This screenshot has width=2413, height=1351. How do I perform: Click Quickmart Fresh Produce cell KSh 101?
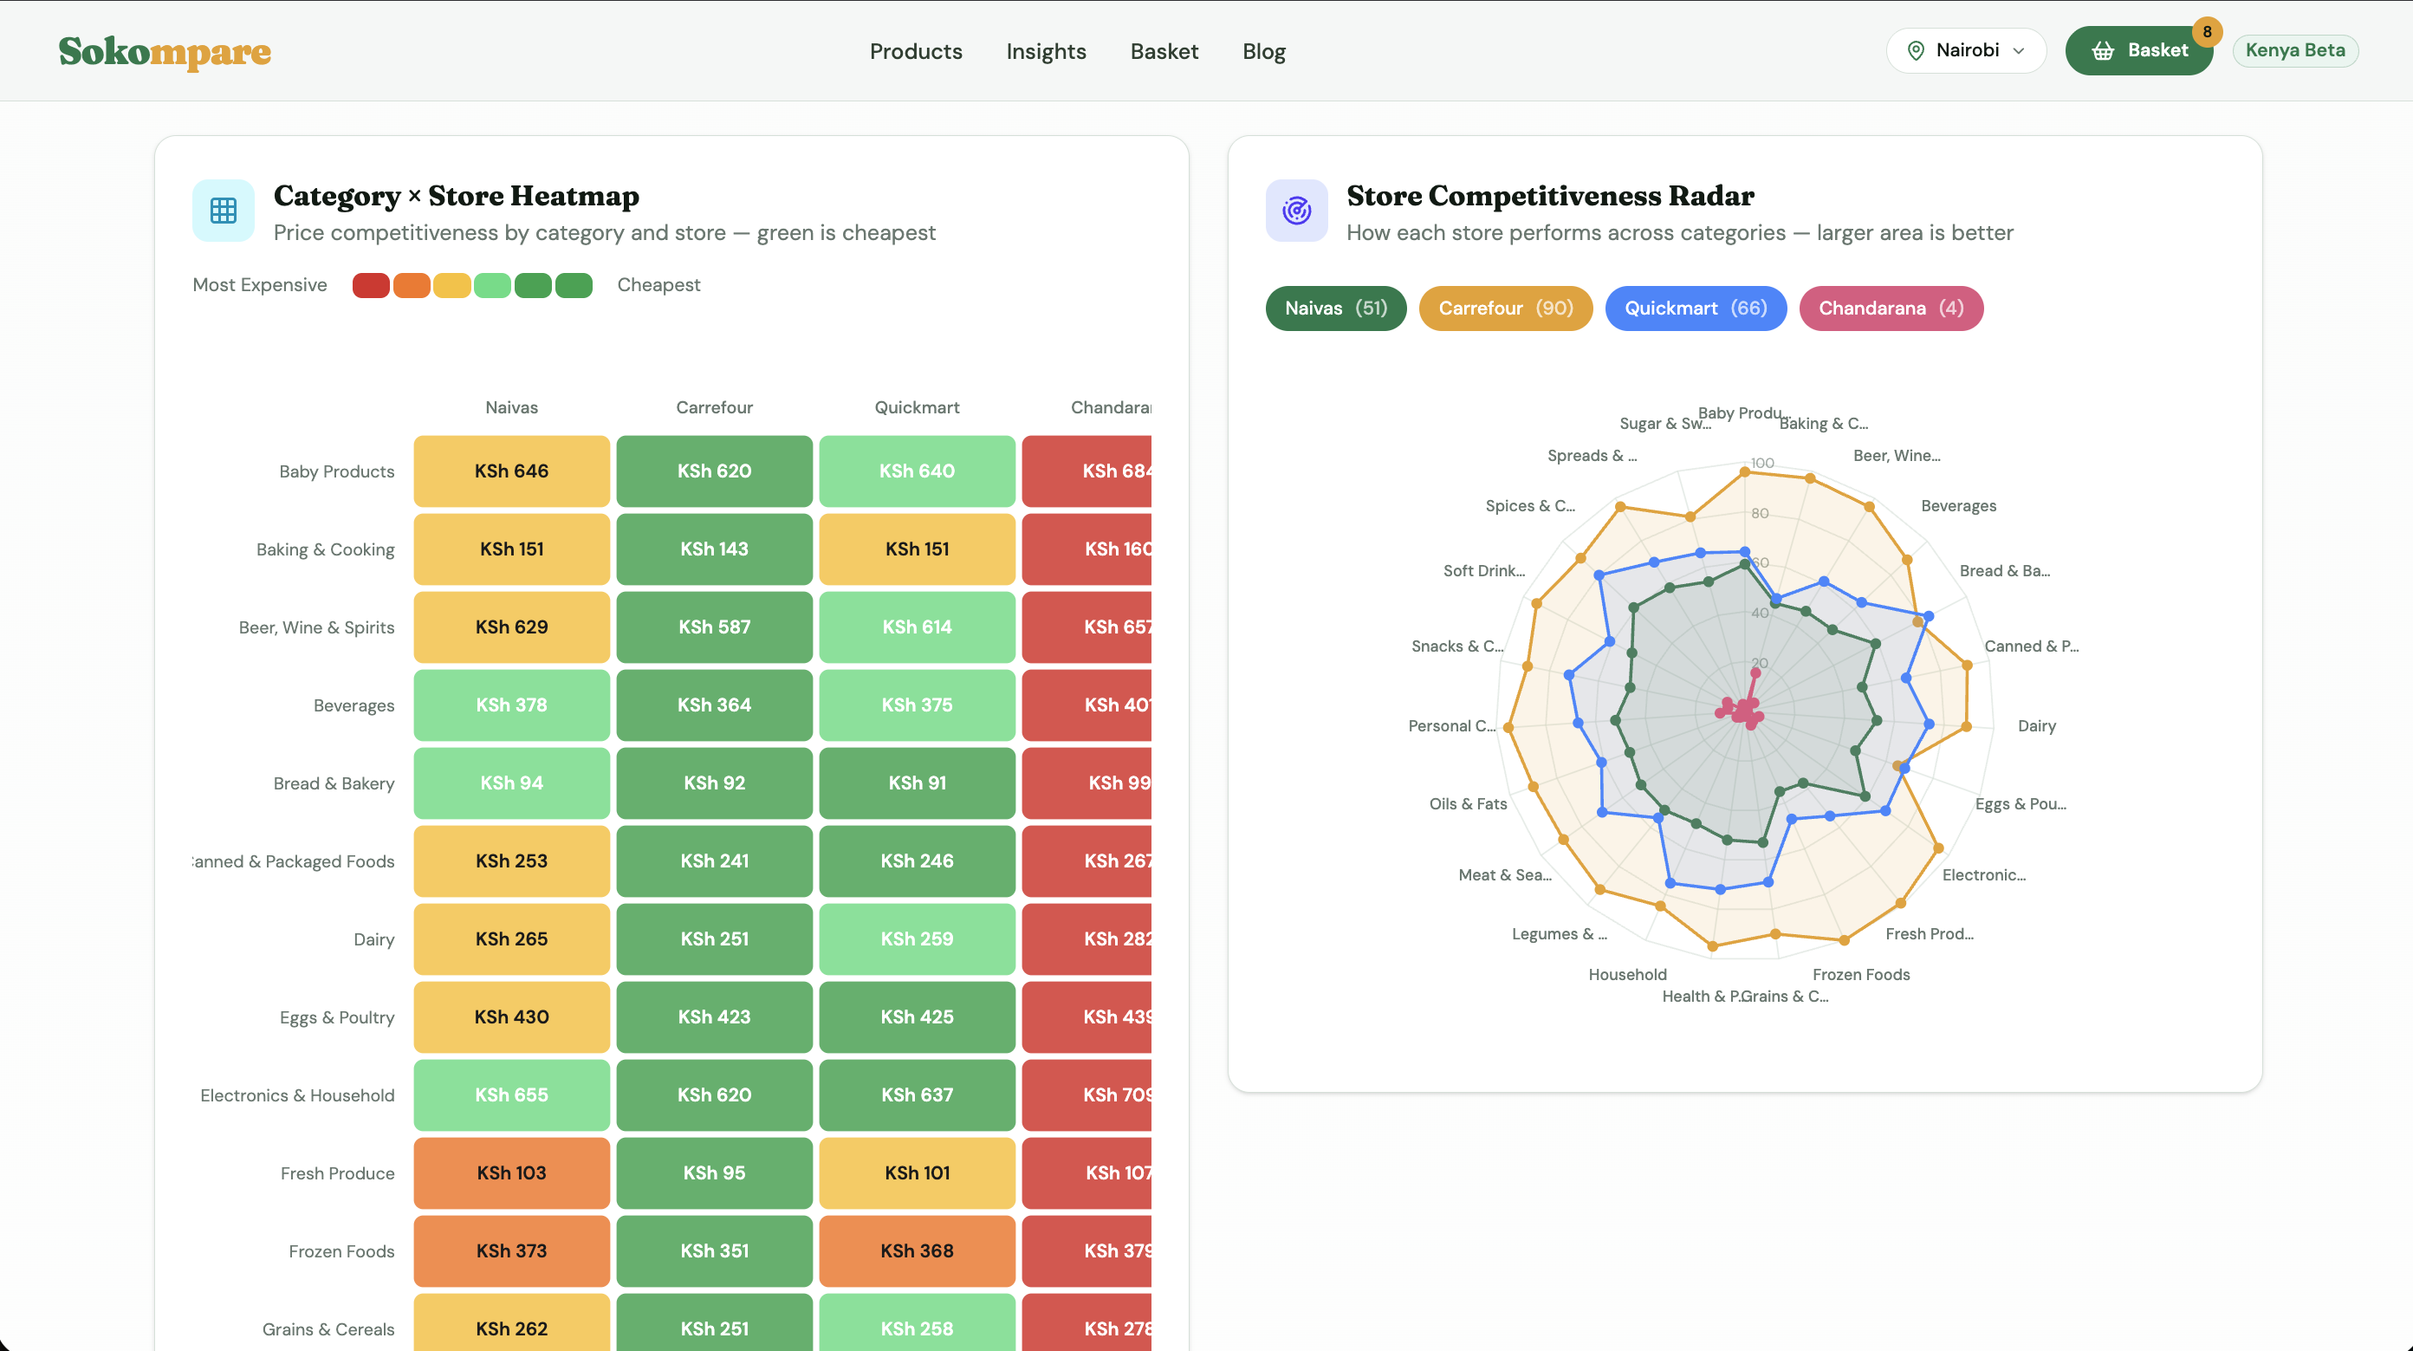point(917,1173)
